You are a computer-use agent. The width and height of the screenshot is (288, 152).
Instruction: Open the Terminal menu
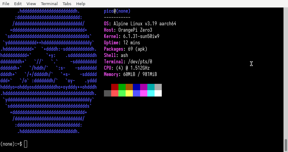coord(49,4)
